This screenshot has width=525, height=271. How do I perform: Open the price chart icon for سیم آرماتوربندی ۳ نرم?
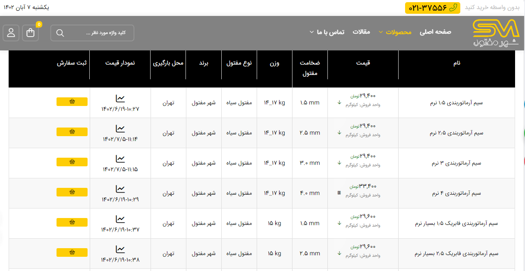(x=120, y=159)
